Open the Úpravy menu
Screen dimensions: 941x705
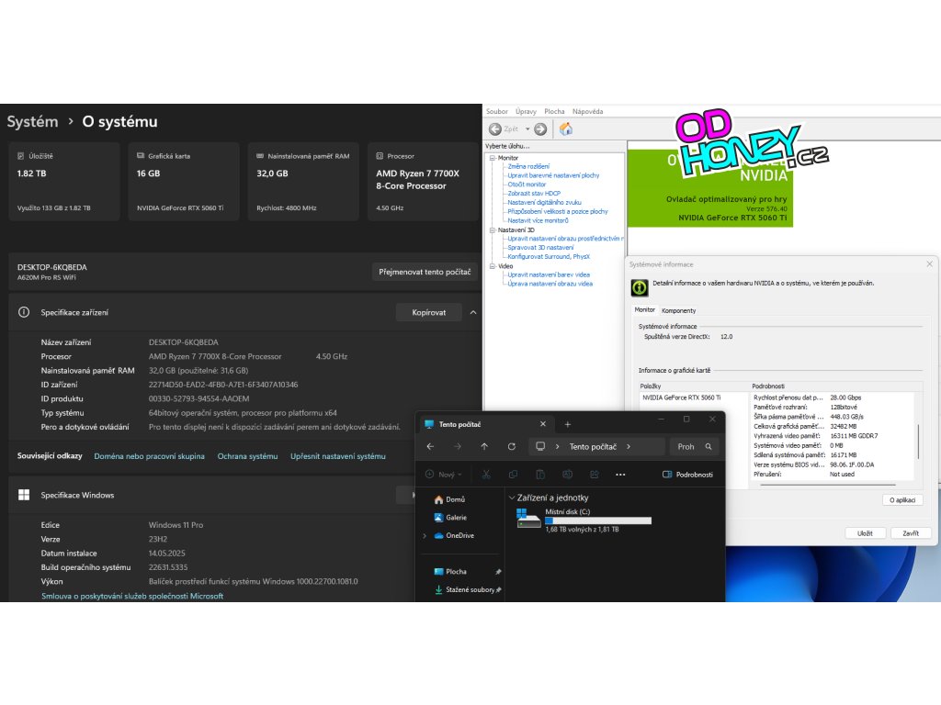coord(526,111)
